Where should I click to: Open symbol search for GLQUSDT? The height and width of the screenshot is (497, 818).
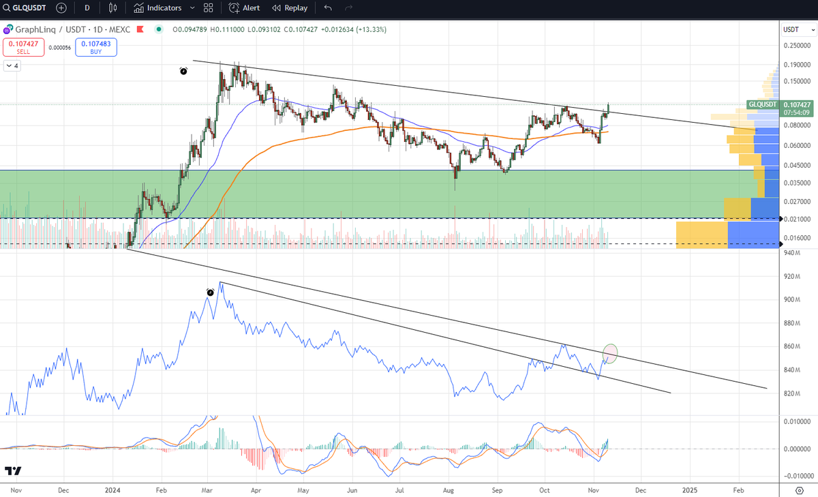(x=26, y=8)
